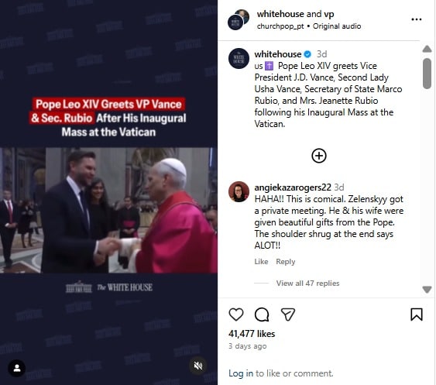Like the post with the heart icon
Image resolution: width=436 pixels, height=385 pixels.
coord(236,315)
